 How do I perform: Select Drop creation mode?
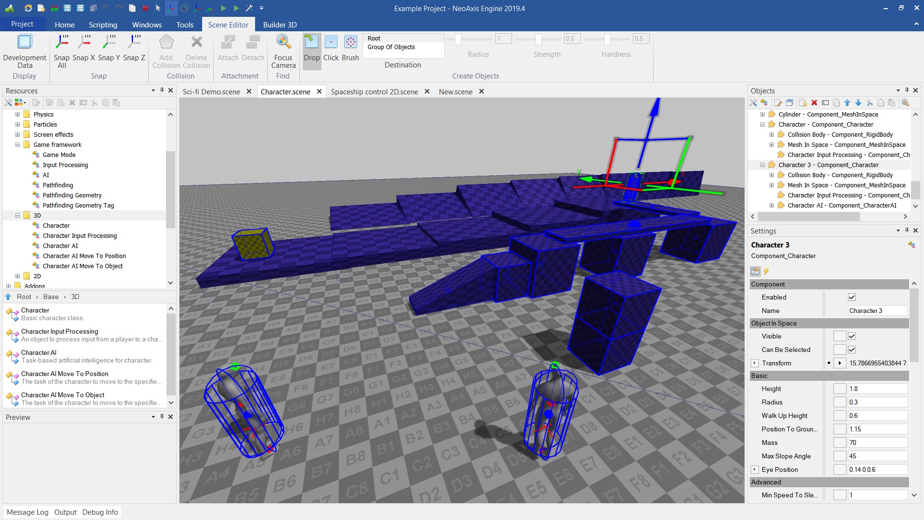(311, 42)
